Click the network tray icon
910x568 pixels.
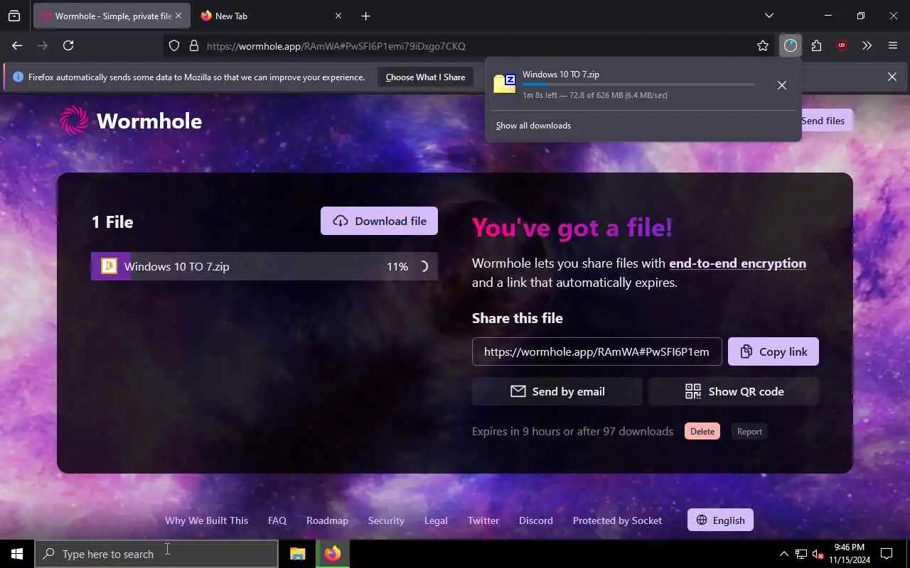coord(801,554)
